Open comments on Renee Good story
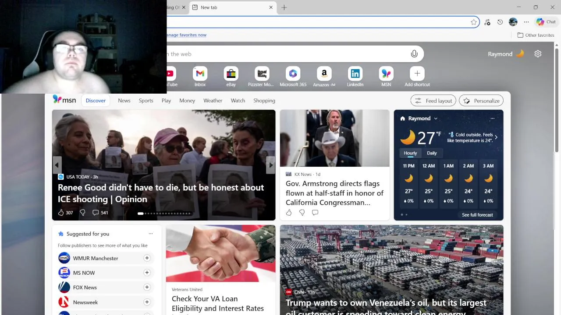 click(x=100, y=213)
